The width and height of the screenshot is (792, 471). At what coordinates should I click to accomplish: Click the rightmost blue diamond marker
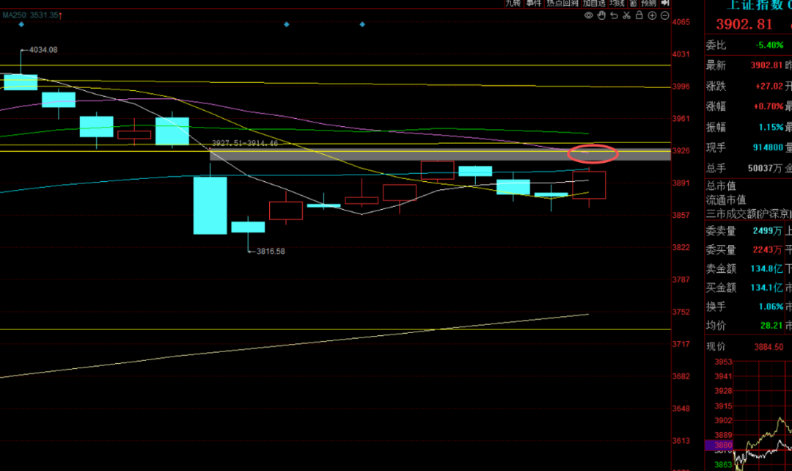pos(362,24)
